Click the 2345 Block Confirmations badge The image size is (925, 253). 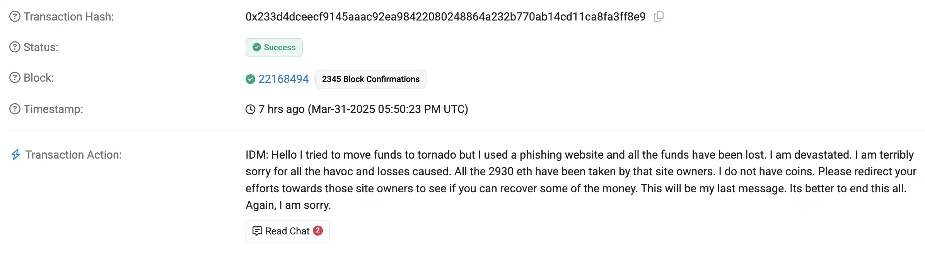[x=370, y=79]
